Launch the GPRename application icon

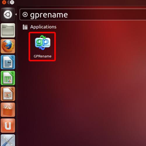(43, 43)
